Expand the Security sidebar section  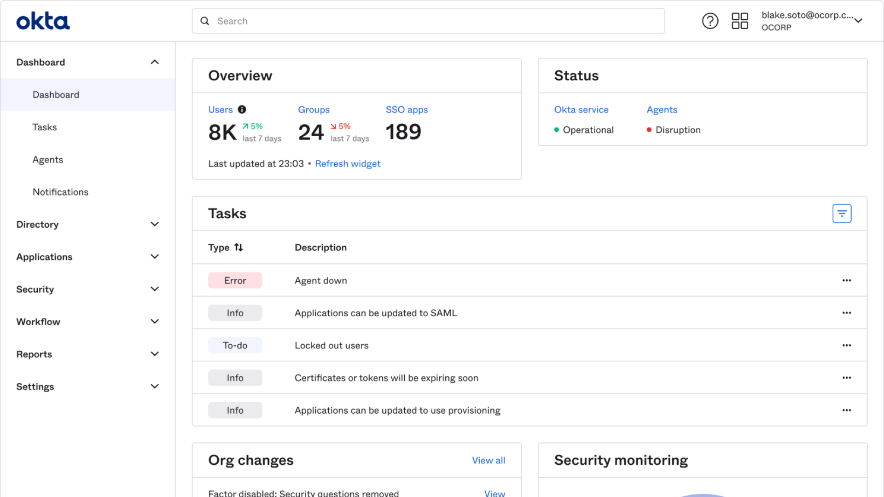tap(155, 289)
